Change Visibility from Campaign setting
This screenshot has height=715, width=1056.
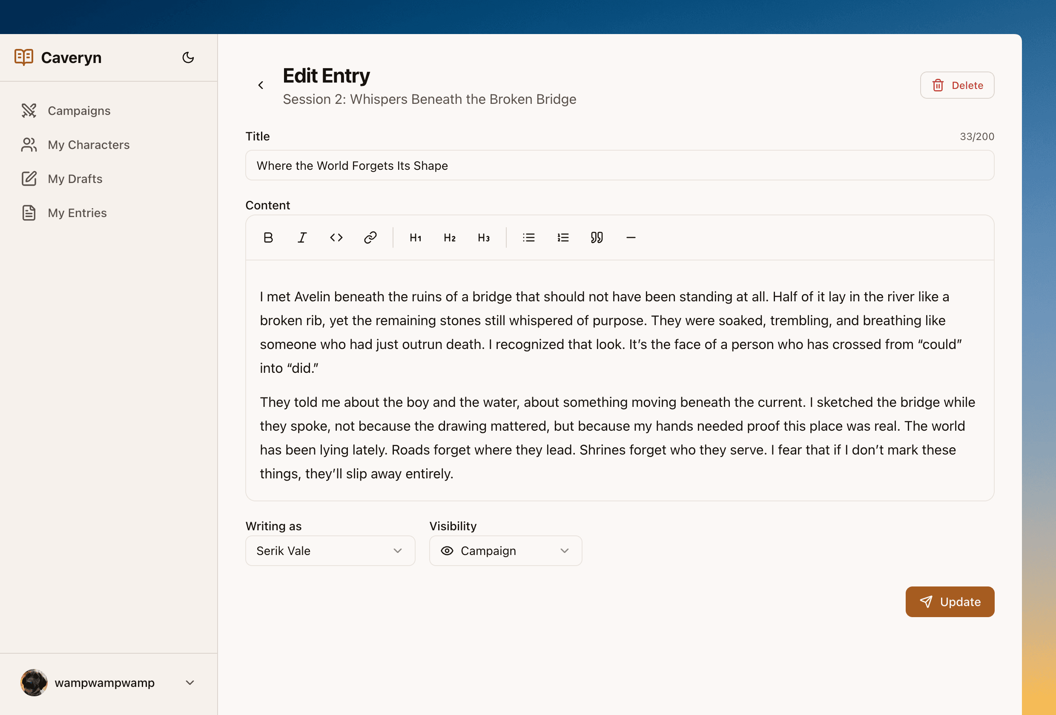click(x=505, y=551)
